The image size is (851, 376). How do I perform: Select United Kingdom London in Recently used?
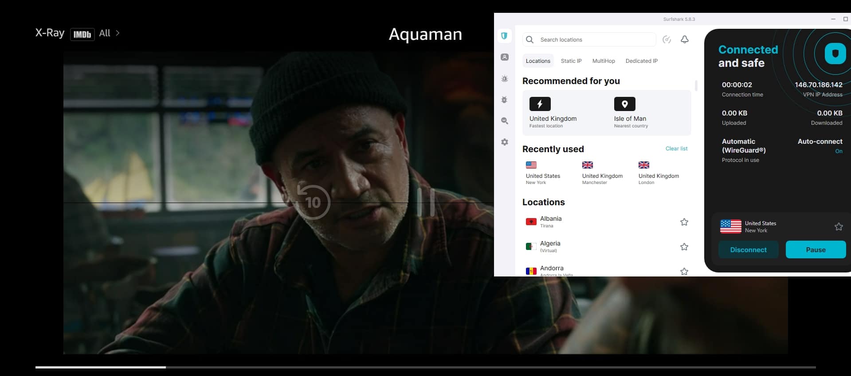(659, 173)
